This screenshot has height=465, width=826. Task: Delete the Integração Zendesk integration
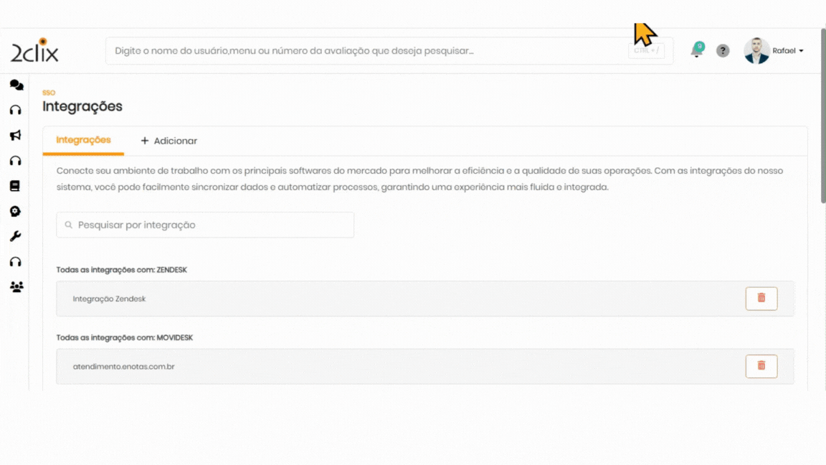click(761, 298)
